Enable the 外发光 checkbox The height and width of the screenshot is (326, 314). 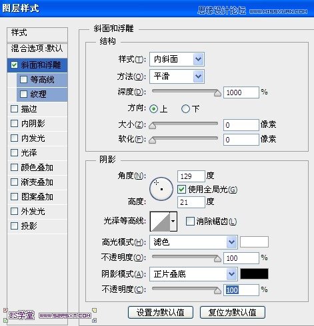click(x=14, y=212)
